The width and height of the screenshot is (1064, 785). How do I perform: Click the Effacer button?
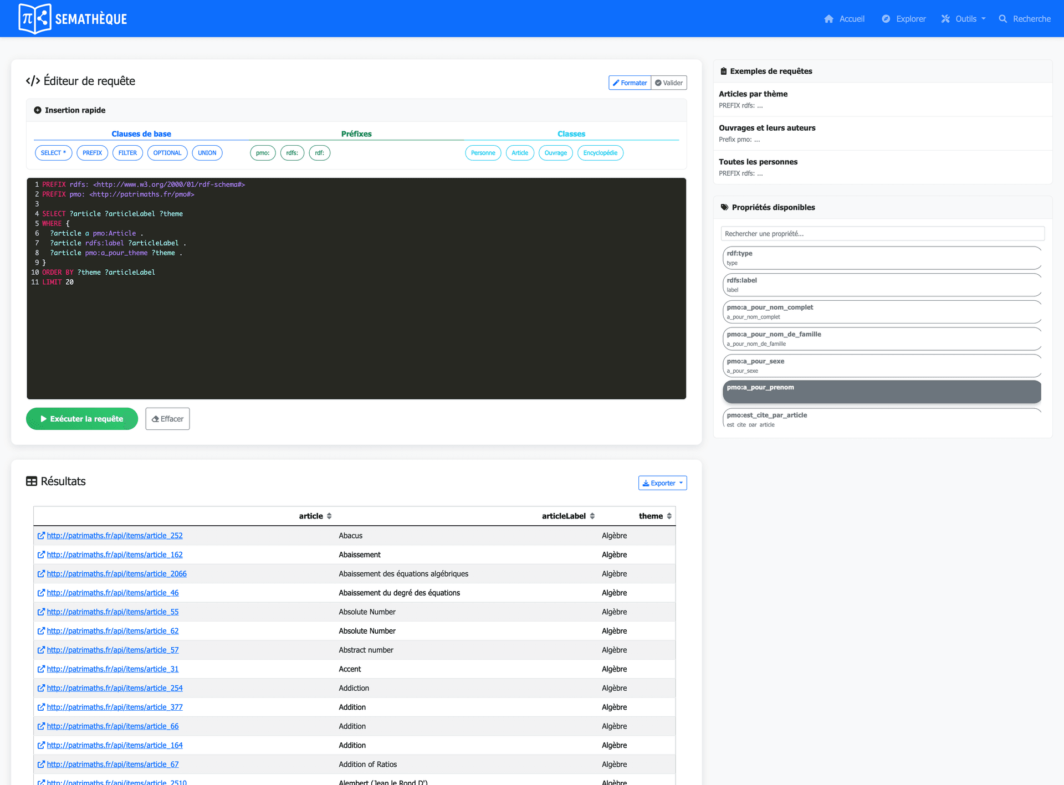167,419
